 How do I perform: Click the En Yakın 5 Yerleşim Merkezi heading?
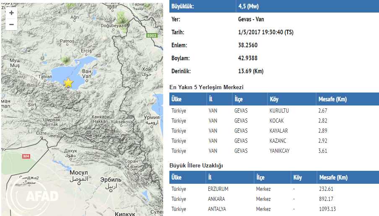(206, 87)
